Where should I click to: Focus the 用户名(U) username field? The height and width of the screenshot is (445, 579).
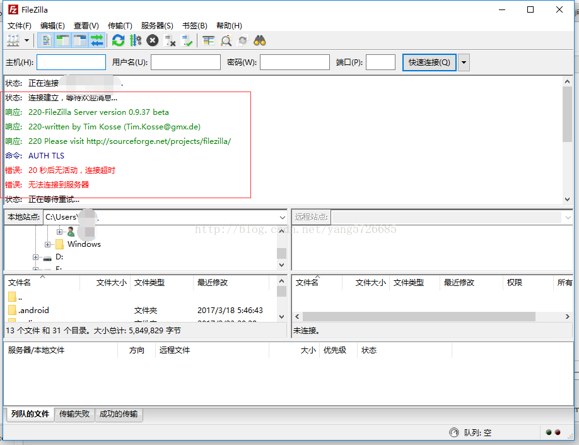185,62
